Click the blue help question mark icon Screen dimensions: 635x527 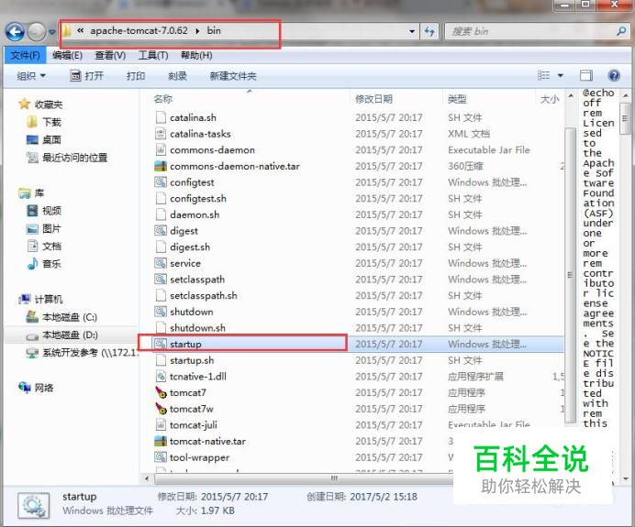614,76
